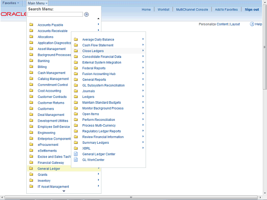The image size is (267, 200).
Task: Click the folder icon next to Journals
Action: tap(76, 91)
